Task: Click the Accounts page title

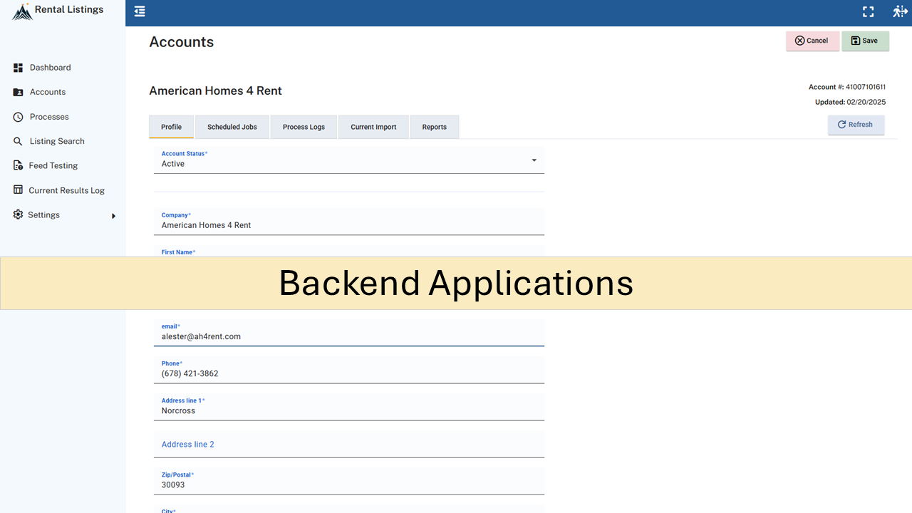Action: (x=181, y=42)
